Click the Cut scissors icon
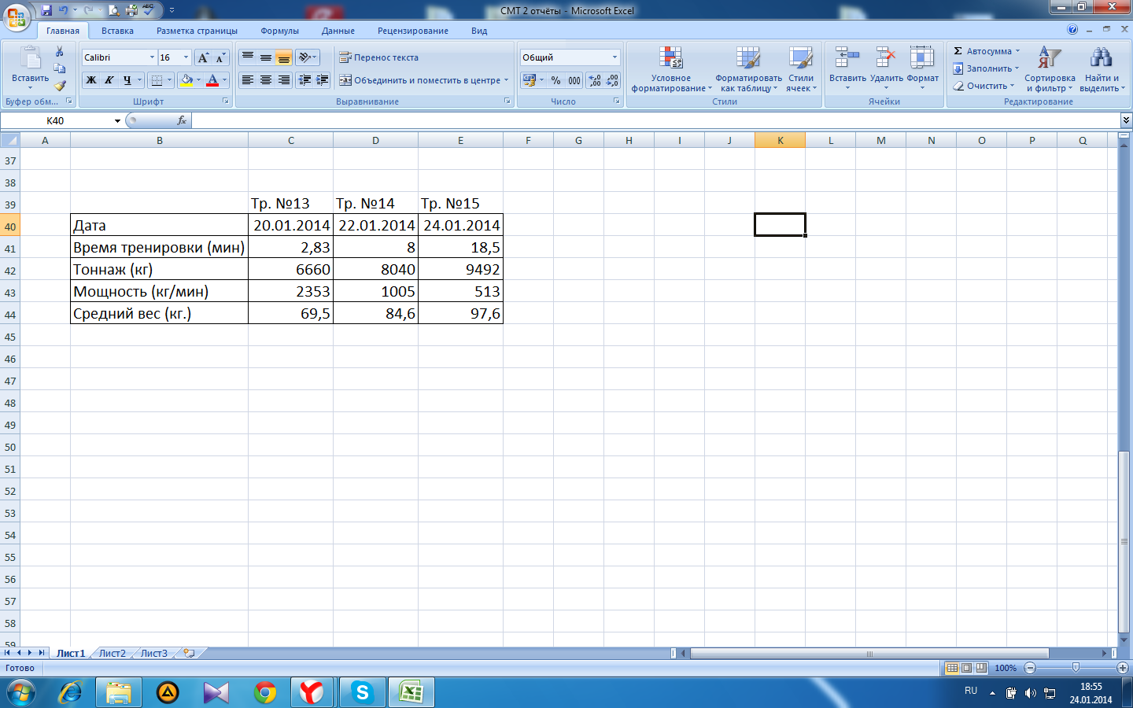This screenshot has width=1133, height=708. (60, 52)
